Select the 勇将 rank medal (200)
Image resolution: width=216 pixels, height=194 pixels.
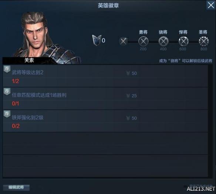(143, 41)
